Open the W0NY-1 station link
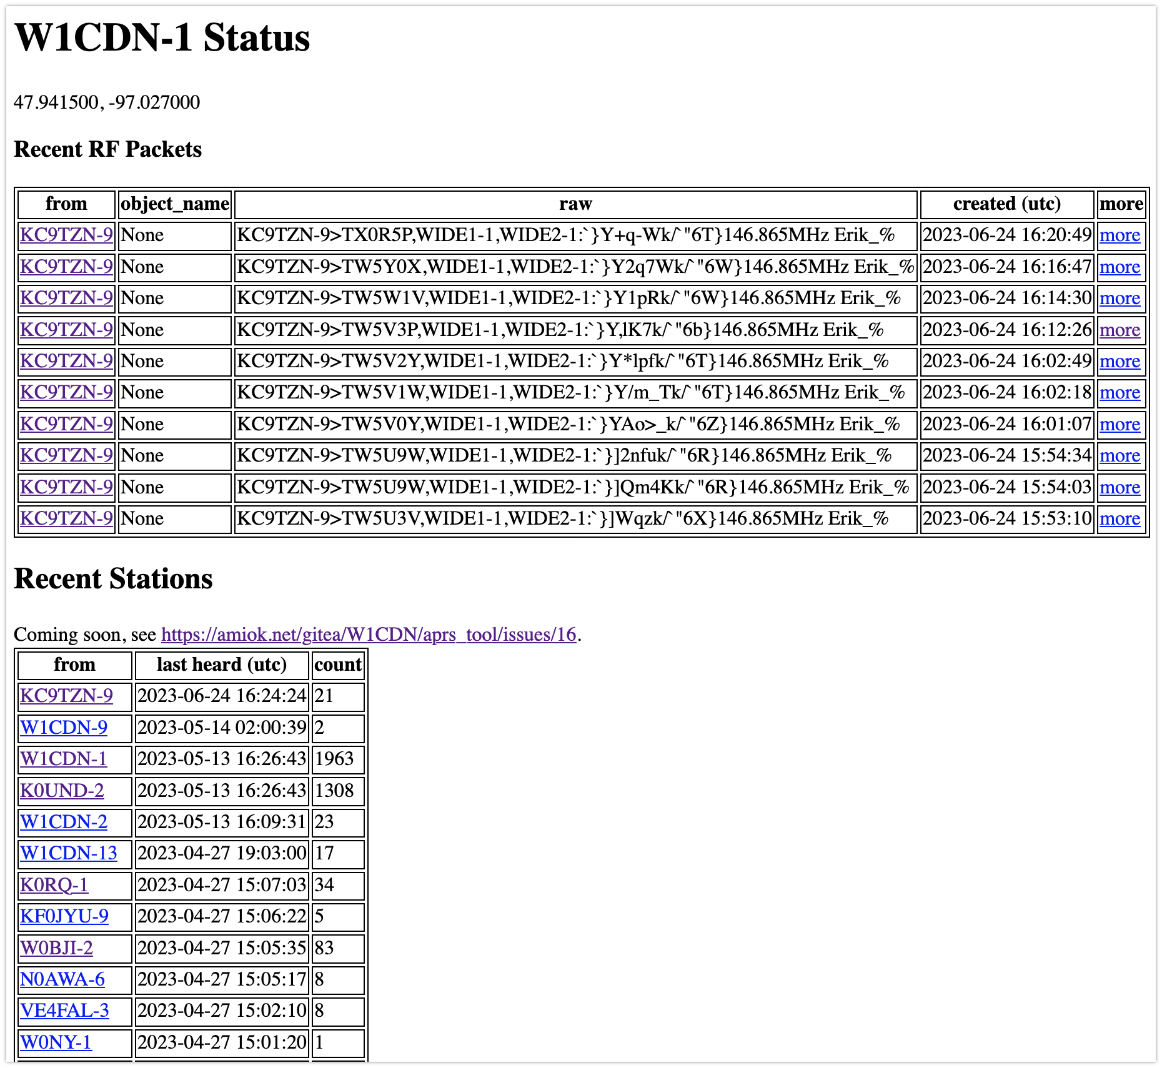The width and height of the screenshot is (1162, 1068). [56, 1042]
